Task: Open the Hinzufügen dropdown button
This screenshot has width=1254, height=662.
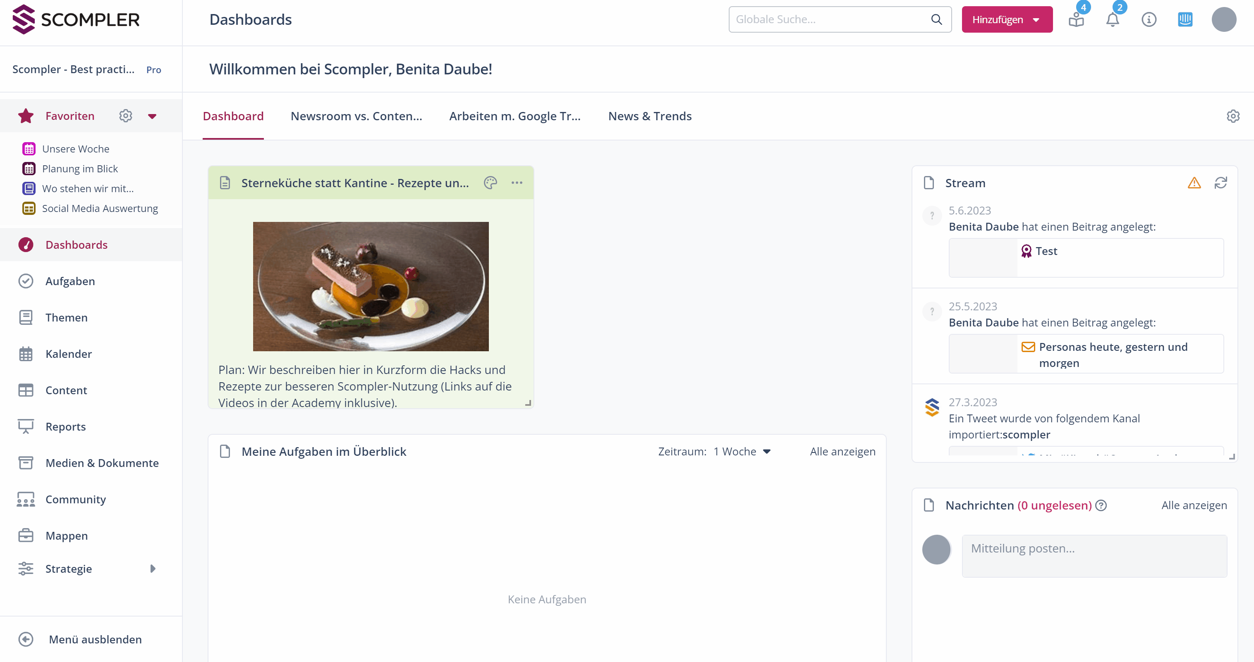Action: [1007, 20]
